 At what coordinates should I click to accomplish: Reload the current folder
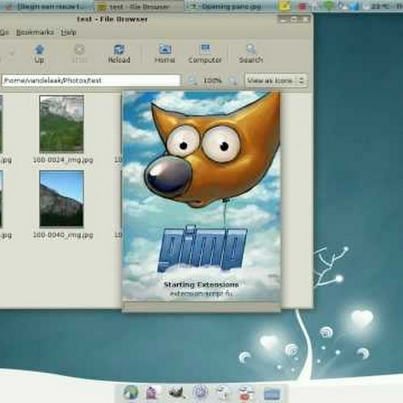119,53
